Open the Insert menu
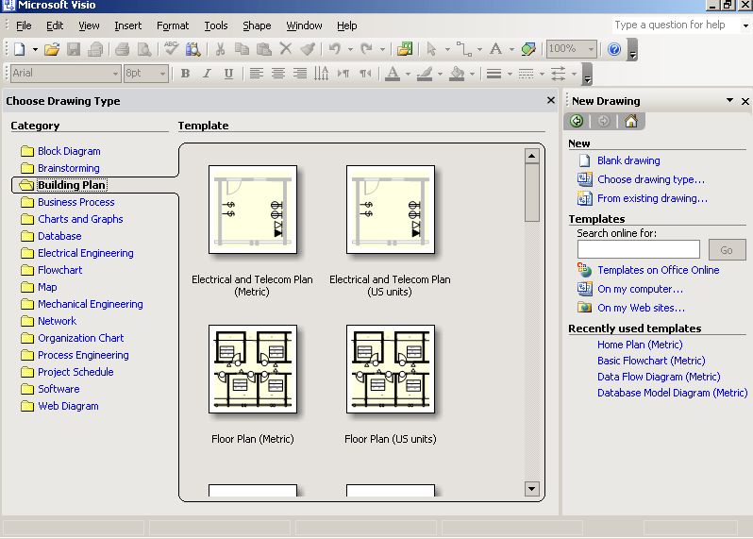 point(127,25)
